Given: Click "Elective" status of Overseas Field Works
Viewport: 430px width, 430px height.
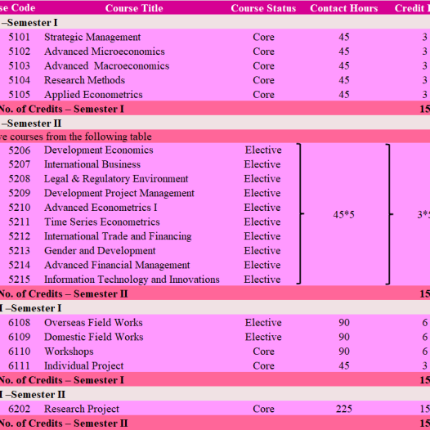Looking at the screenshot, I should pyautogui.click(x=263, y=322).
